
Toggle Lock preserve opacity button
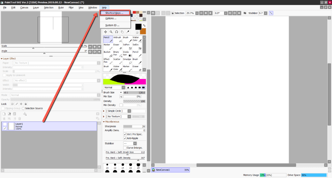click(x=12, y=104)
